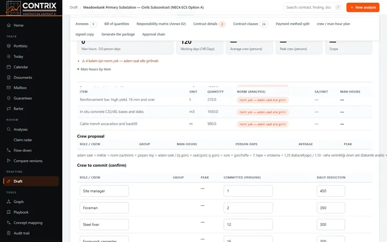Go to Draft breadcrumb link
Viewport: 387px width, 242px height.
click(x=74, y=8)
